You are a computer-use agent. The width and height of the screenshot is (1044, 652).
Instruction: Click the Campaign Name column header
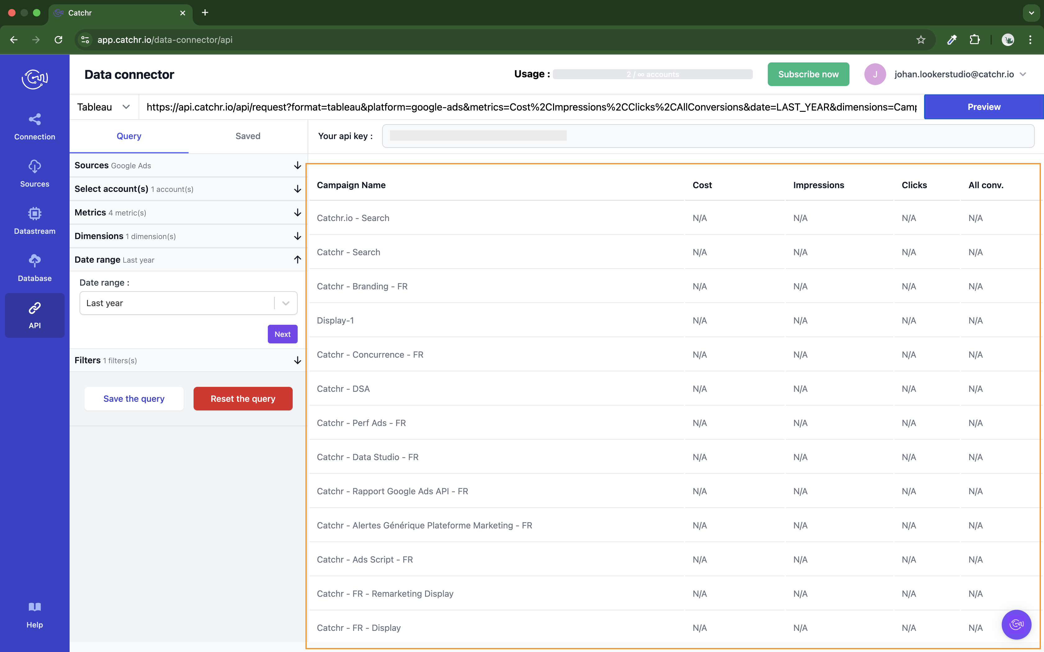[x=351, y=185]
